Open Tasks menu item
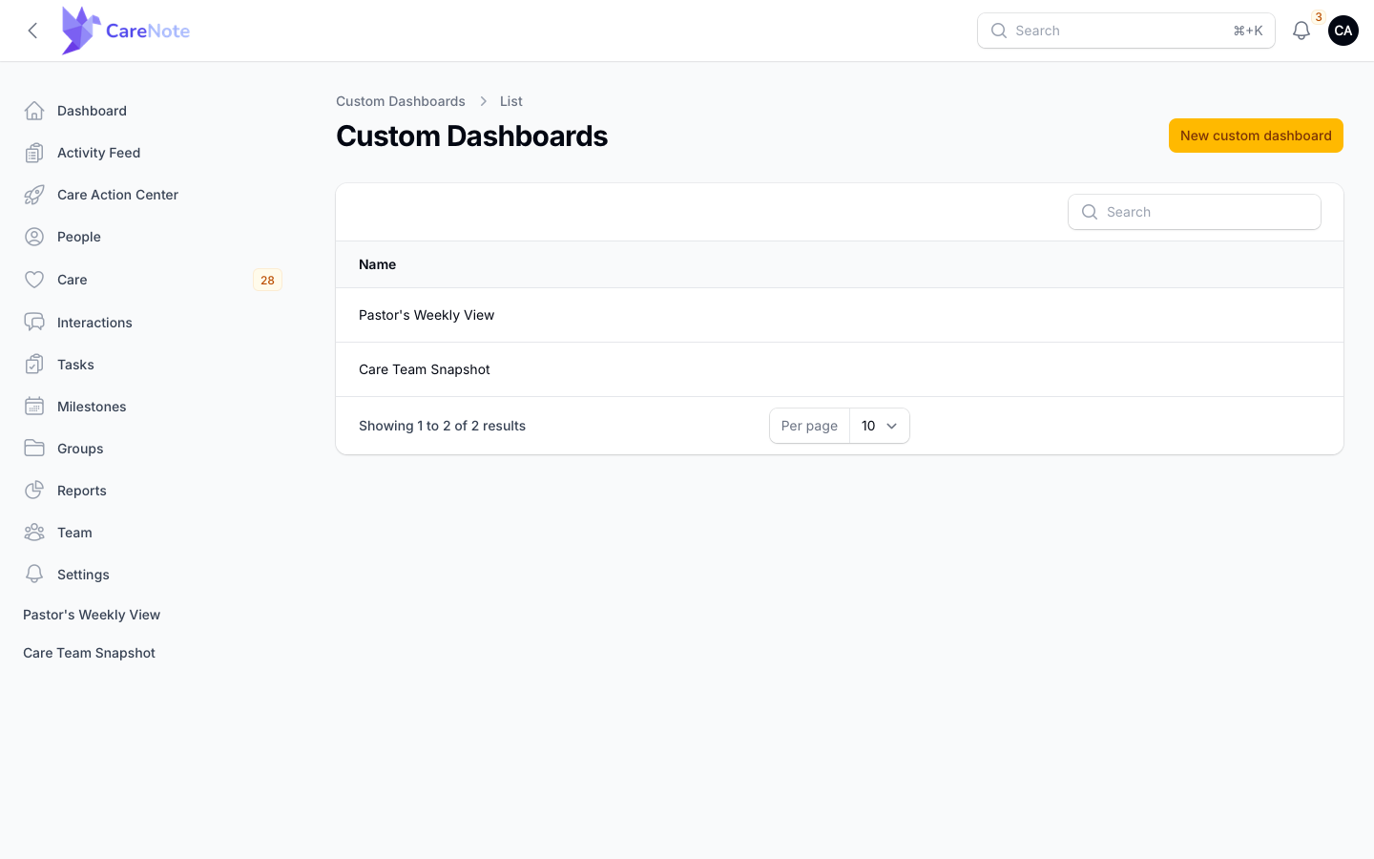 click(153, 365)
